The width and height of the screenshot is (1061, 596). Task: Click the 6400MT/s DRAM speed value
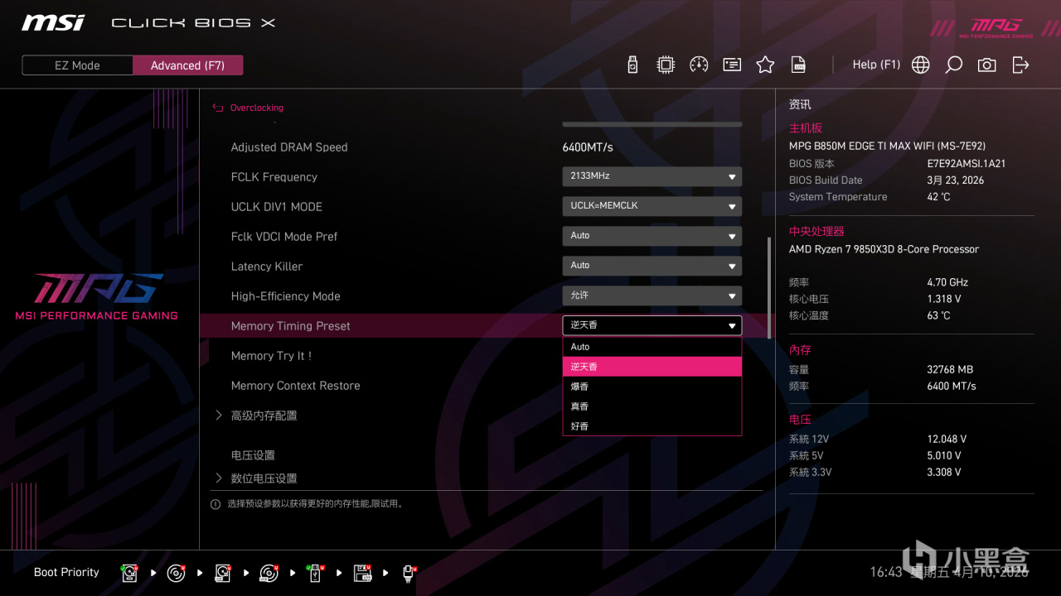click(x=588, y=147)
